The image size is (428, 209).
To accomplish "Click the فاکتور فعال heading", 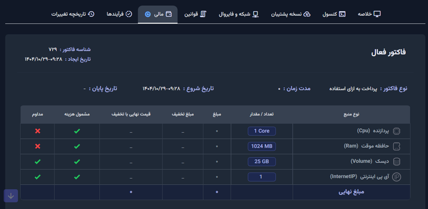I will (x=388, y=52).
